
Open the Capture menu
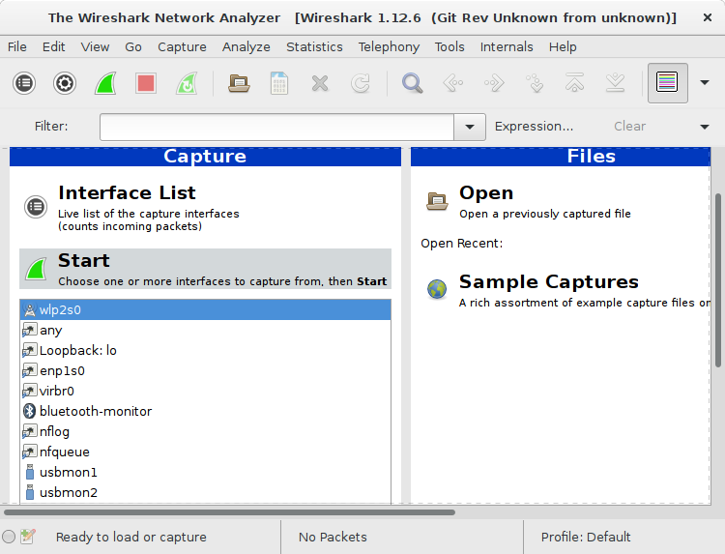coord(182,46)
